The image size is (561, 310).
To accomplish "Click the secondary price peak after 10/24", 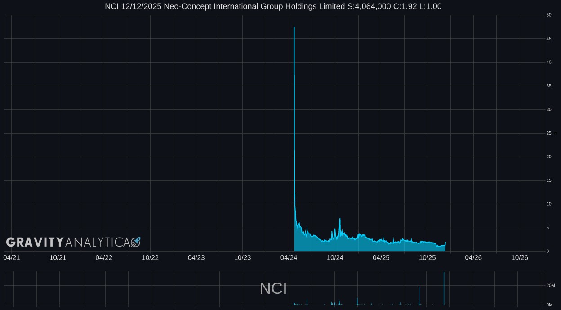I will [340, 219].
